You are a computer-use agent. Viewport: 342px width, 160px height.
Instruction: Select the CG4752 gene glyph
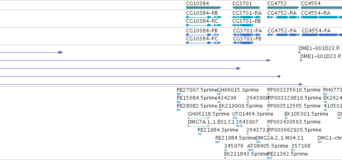pos(283,8)
